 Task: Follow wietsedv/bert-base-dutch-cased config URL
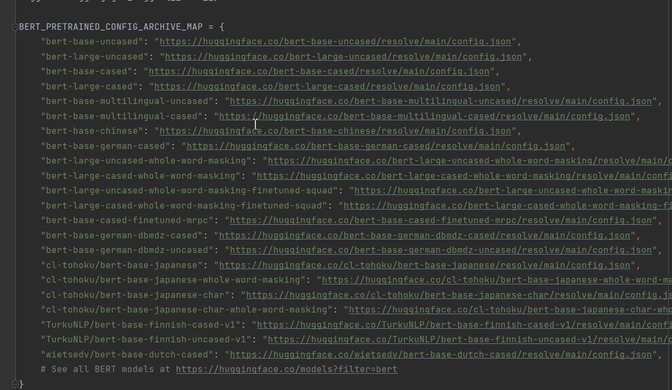[441, 355]
